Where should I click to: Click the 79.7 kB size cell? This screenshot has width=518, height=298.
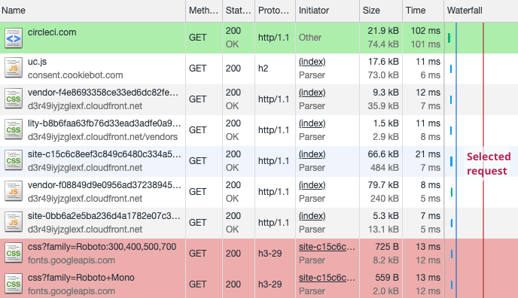(383, 185)
